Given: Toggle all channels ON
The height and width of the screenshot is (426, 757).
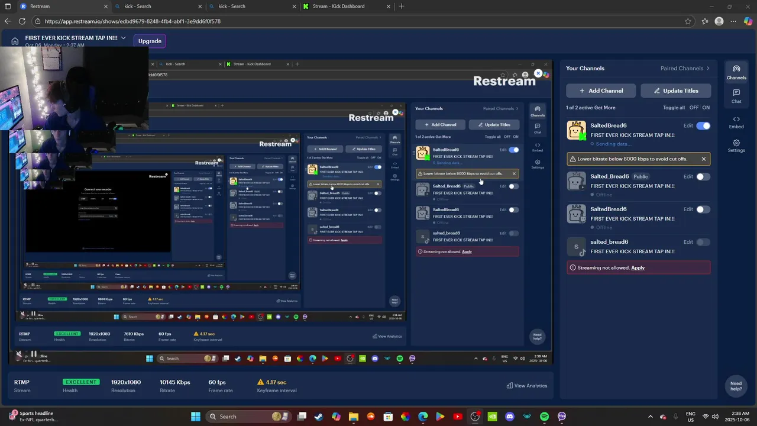Looking at the screenshot, I should 706,108.
